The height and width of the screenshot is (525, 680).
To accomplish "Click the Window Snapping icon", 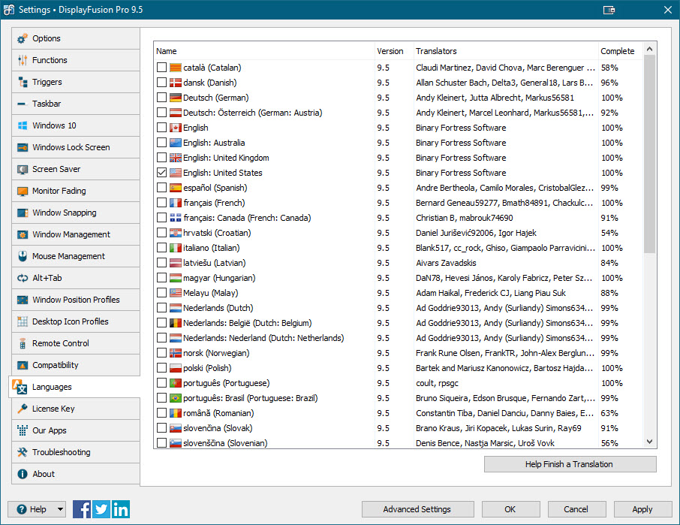I will [x=23, y=213].
